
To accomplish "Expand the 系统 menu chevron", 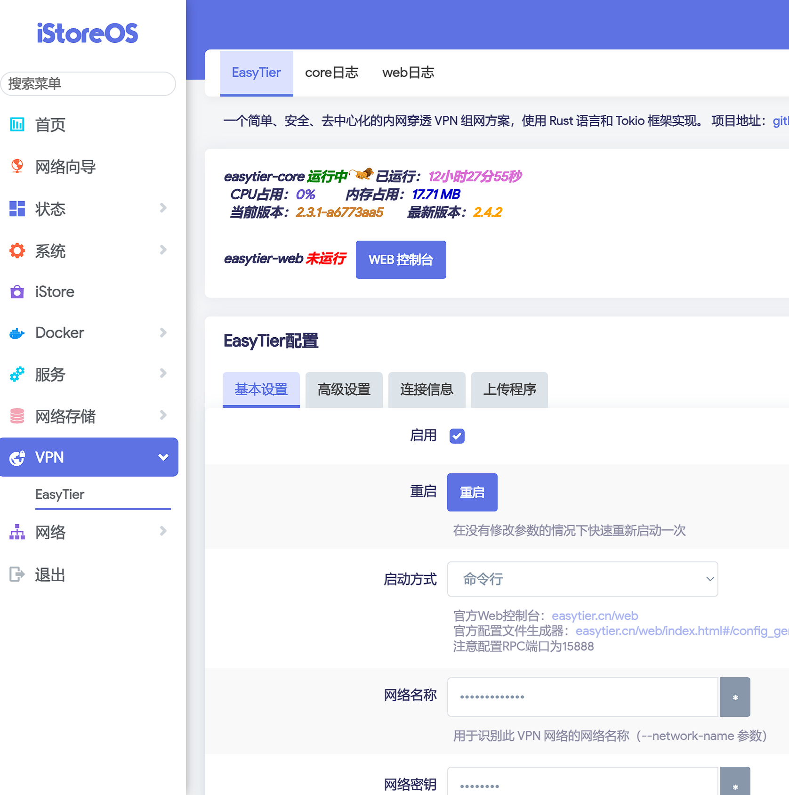I will pos(163,250).
